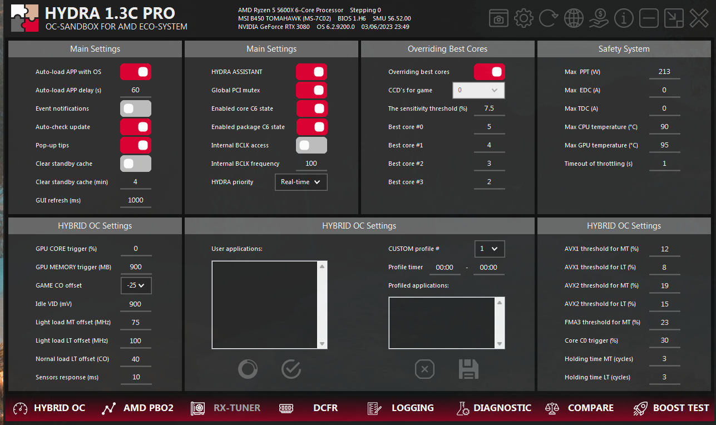Open the HYDRA priority dropdown

(301, 182)
